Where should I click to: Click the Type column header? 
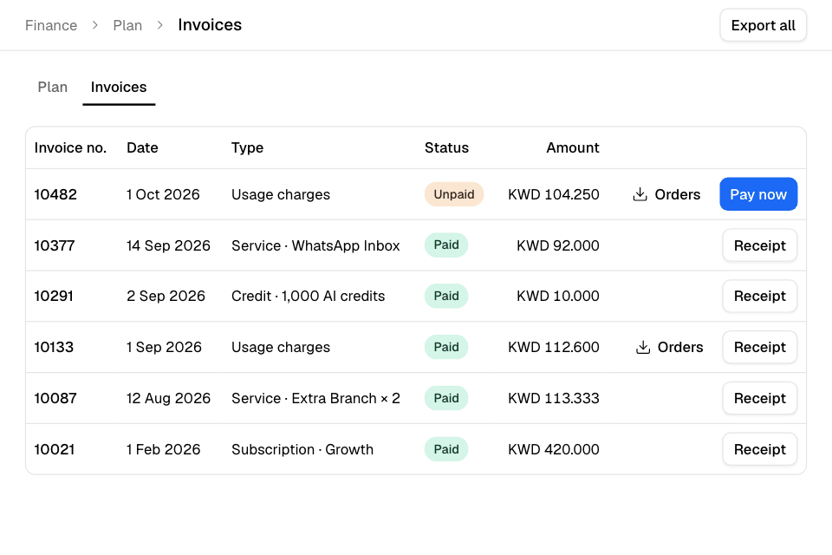247,147
